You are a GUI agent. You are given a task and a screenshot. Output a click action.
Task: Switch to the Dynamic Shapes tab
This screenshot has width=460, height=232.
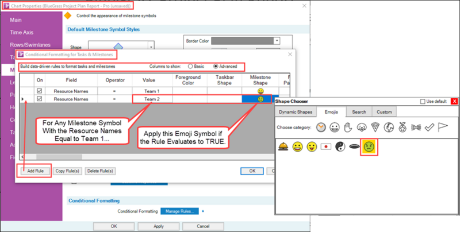(x=296, y=112)
